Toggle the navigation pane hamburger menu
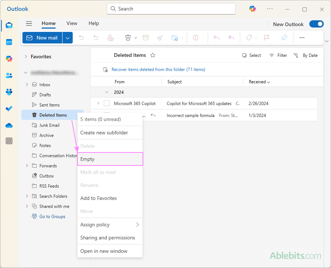The width and height of the screenshot is (331, 268). click(x=29, y=24)
